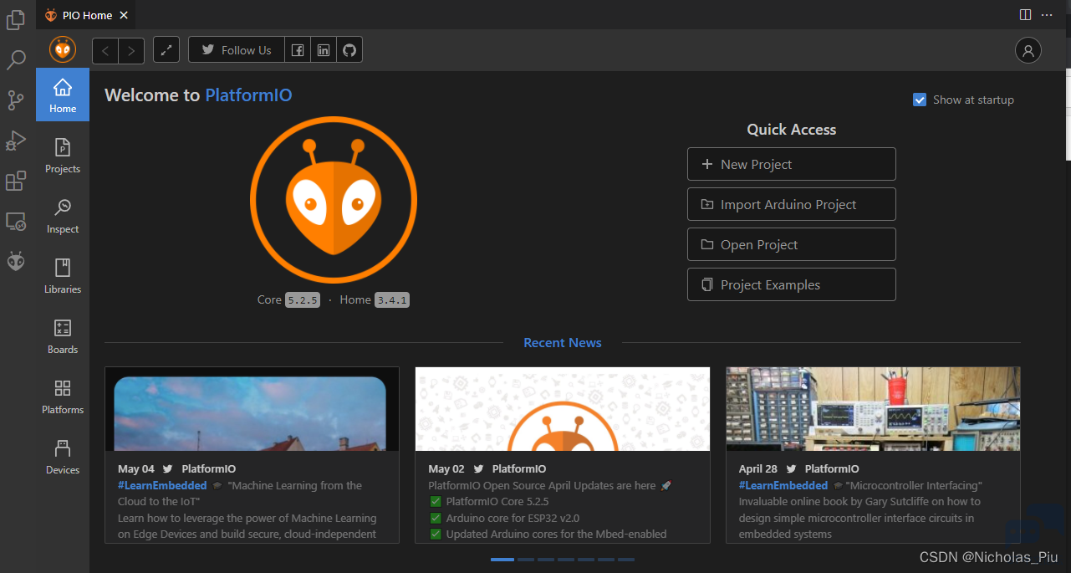1071x573 pixels.
Task: Uncheck the Show at startup checkbox
Action: click(920, 100)
